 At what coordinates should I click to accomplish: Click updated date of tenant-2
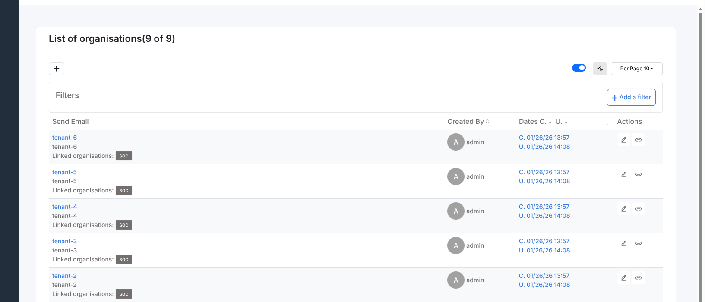[544, 285]
